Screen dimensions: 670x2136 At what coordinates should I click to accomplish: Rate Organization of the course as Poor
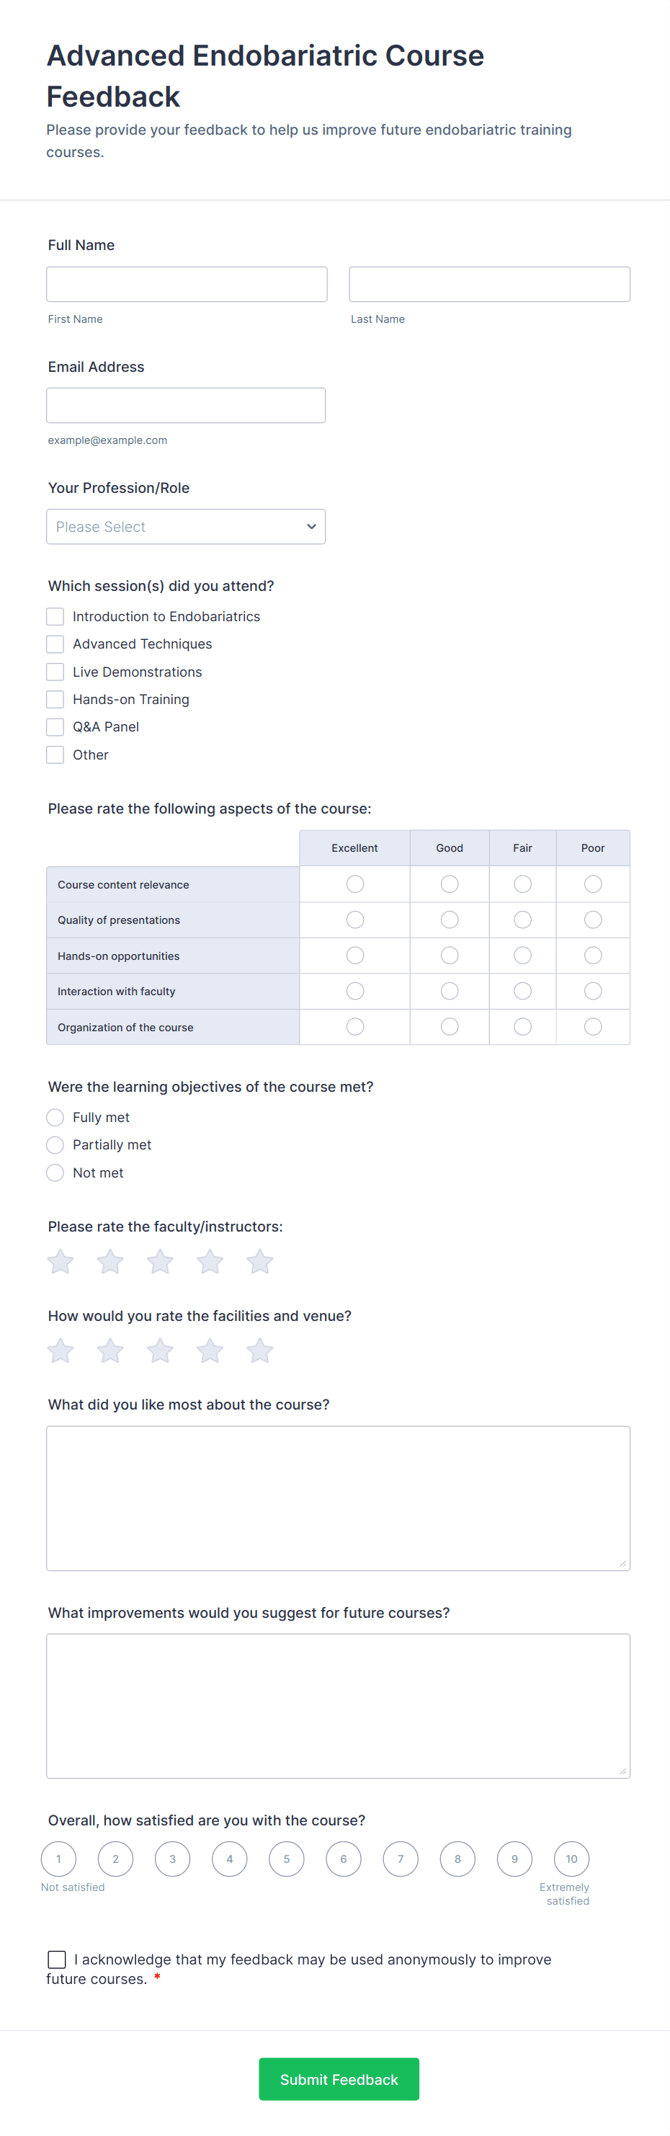pos(593,1026)
